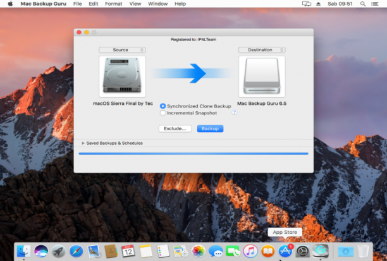Screen dimensions: 387x261
Task: Open the File menu
Action: click(x=78, y=4)
